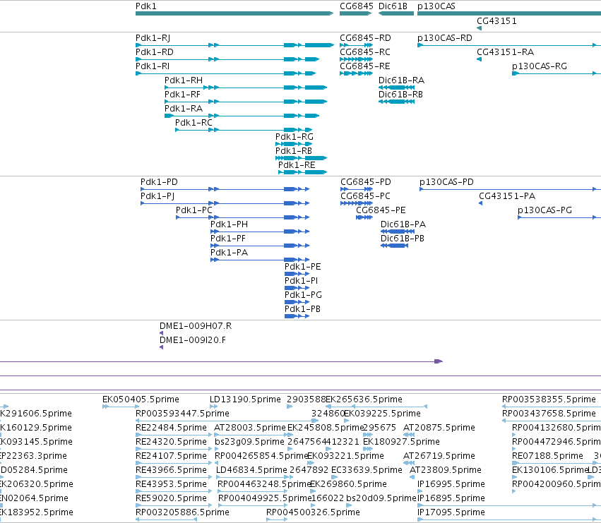Select protein Pdk1-PH

tap(260, 232)
